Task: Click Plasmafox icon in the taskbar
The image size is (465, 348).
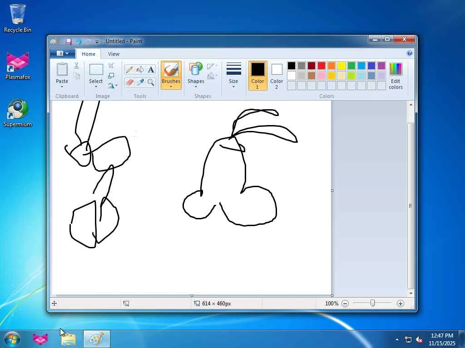Action: (40, 339)
